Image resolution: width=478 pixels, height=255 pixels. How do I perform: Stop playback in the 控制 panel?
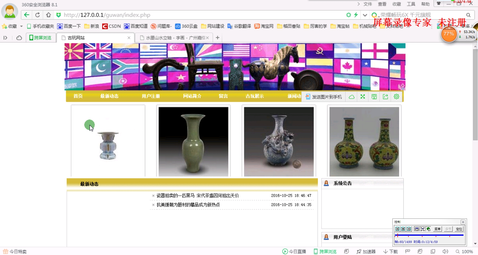pyautogui.click(x=403, y=229)
